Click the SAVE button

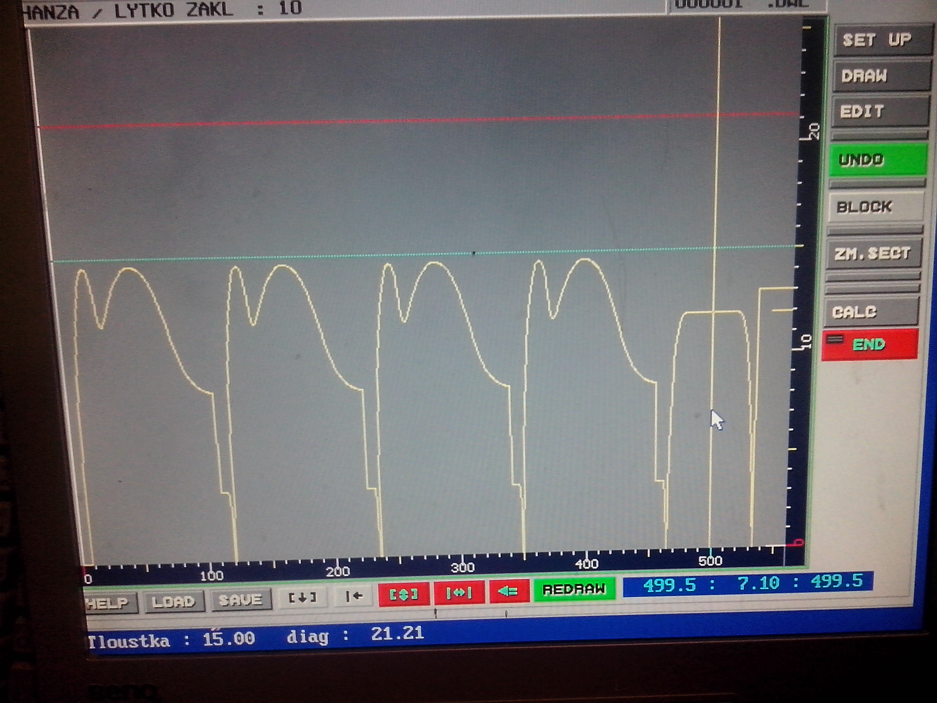pyautogui.click(x=240, y=600)
